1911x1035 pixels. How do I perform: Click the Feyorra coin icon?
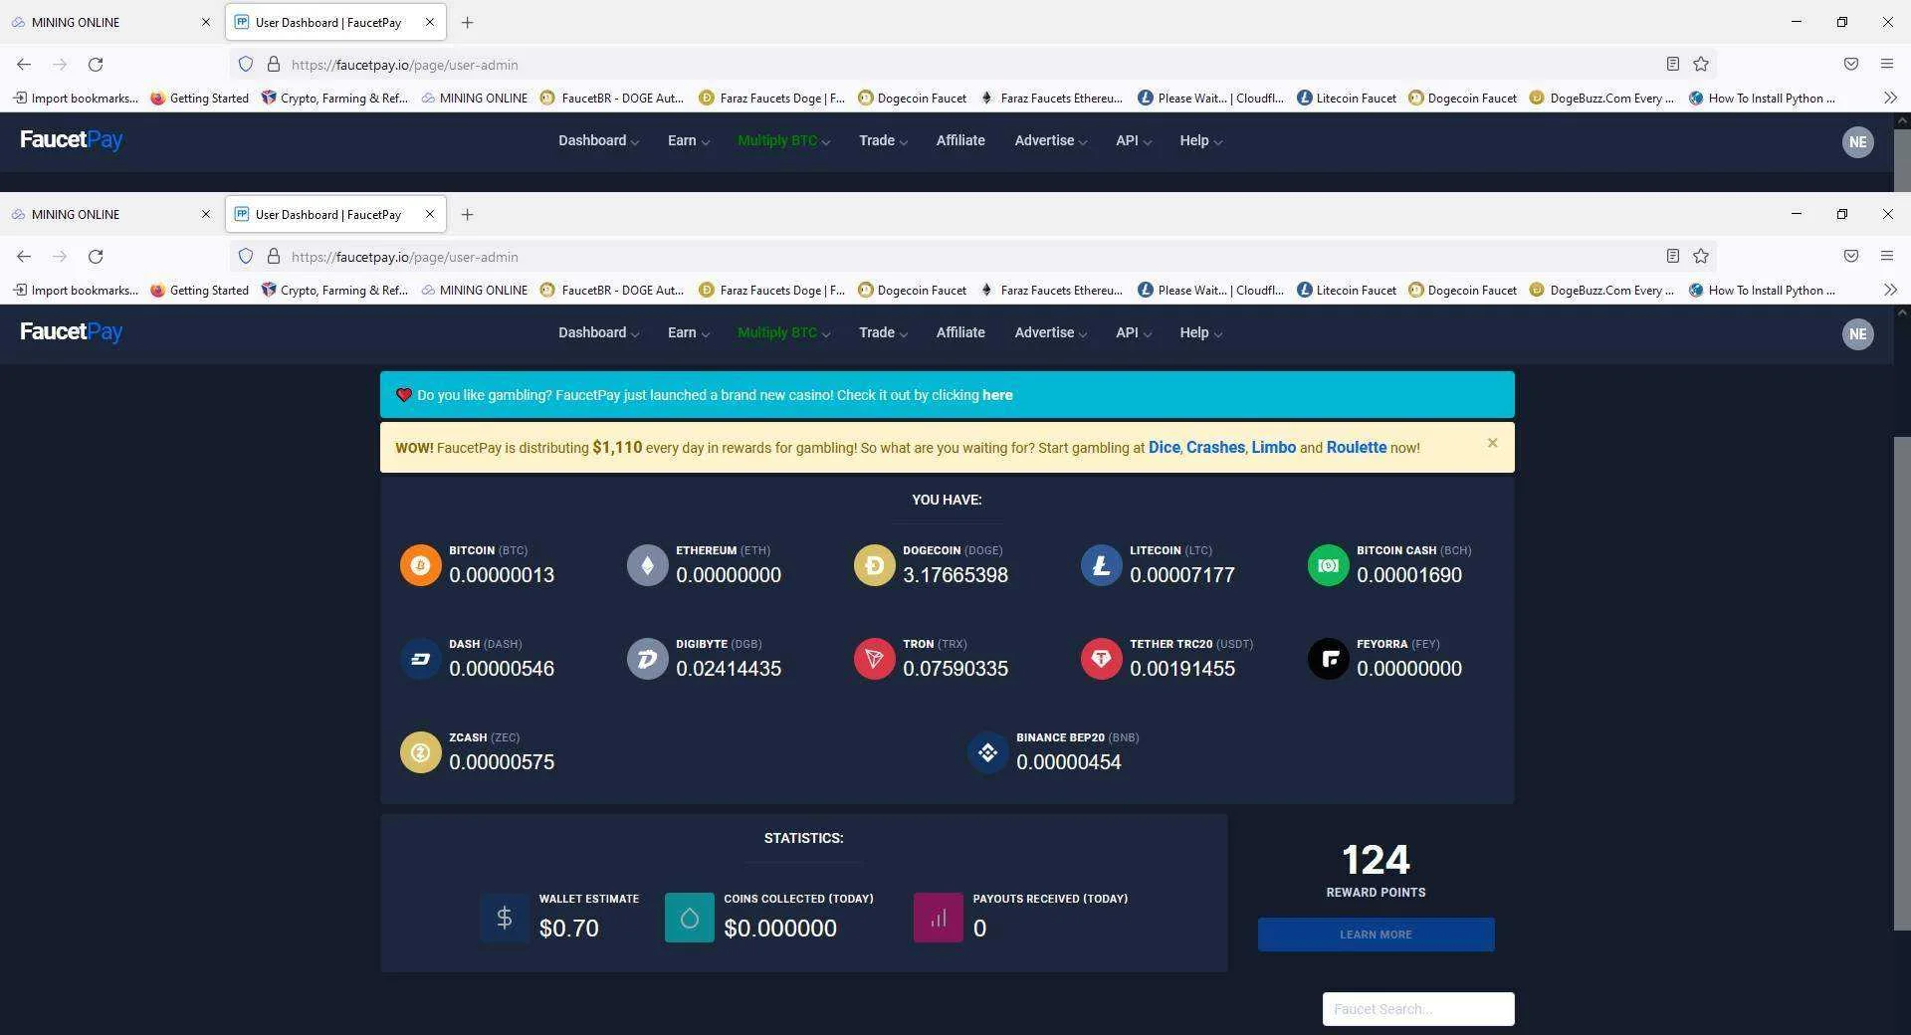(1328, 659)
